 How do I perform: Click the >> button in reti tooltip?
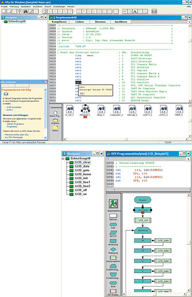[x=82, y=93]
